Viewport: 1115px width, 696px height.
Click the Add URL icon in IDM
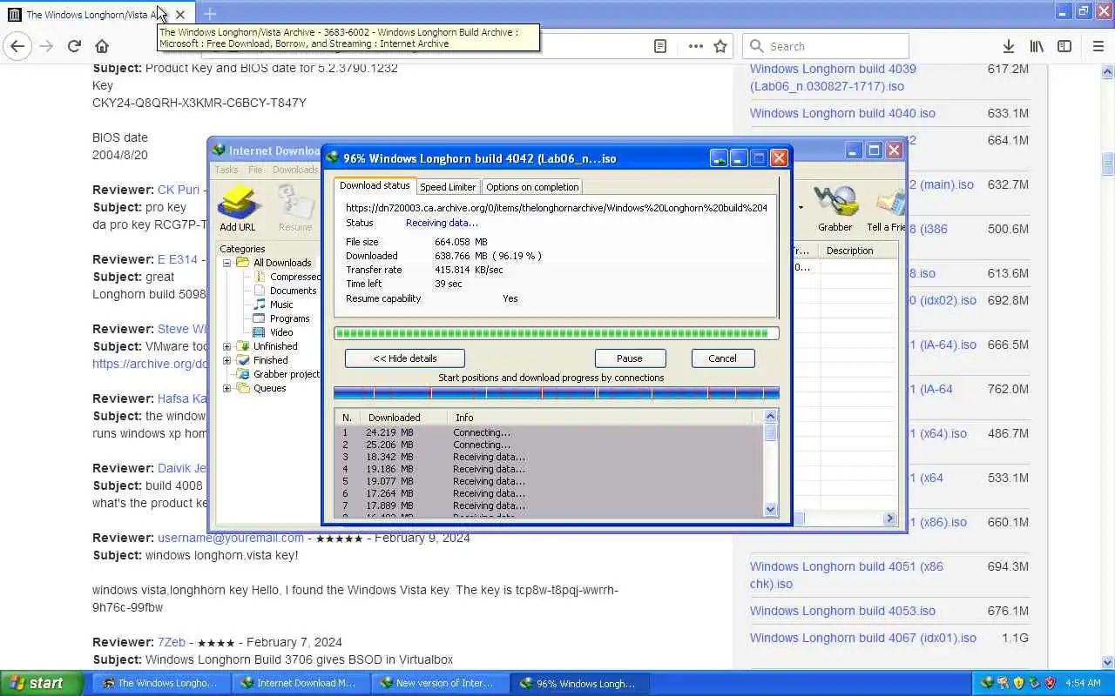coord(237,208)
